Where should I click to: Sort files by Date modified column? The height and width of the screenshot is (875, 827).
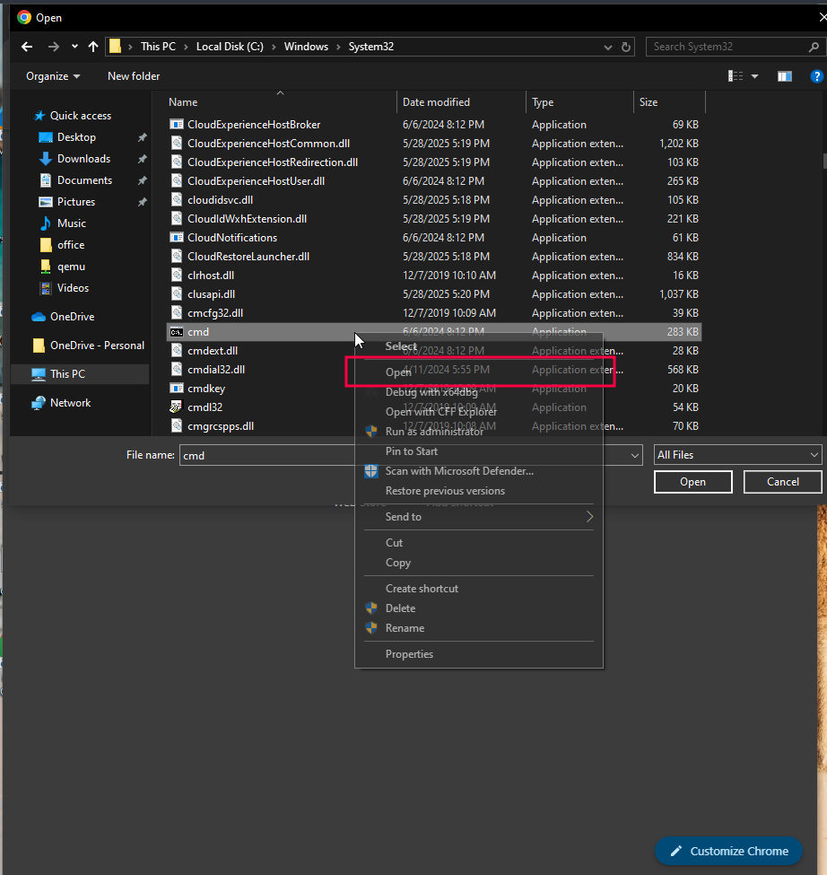click(437, 102)
